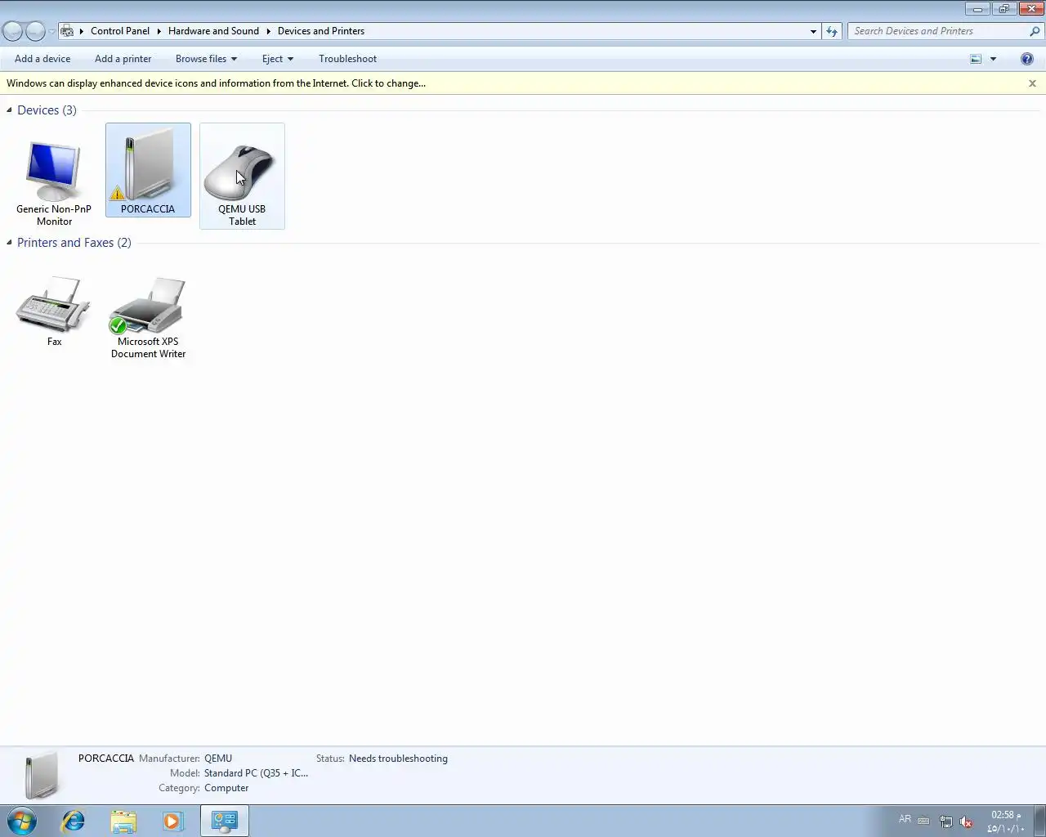Click the QEMU manufacturer value

coord(218,759)
